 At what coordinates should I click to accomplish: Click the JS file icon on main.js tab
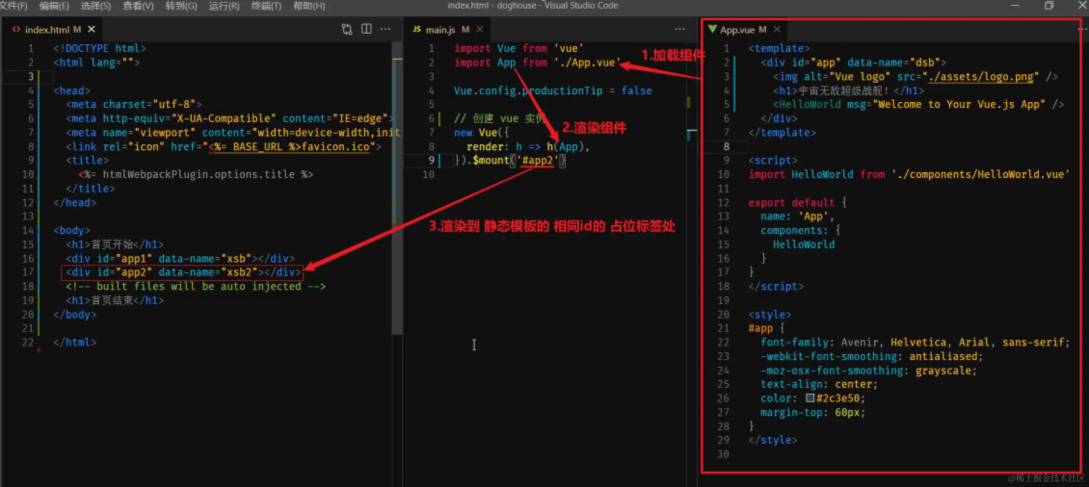[x=417, y=29]
